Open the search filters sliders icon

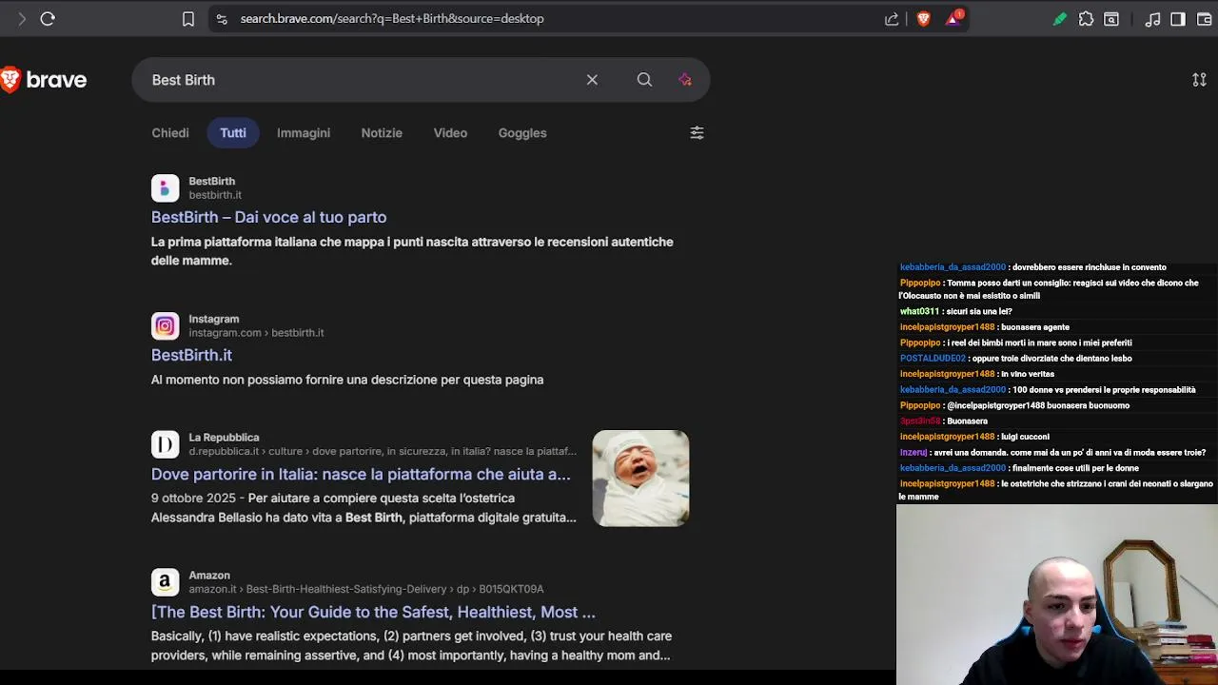pyautogui.click(x=697, y=133)
